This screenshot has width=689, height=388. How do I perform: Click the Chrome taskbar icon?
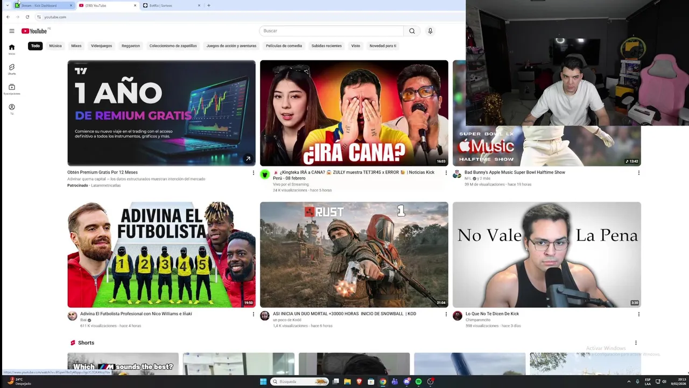(383, 382)
